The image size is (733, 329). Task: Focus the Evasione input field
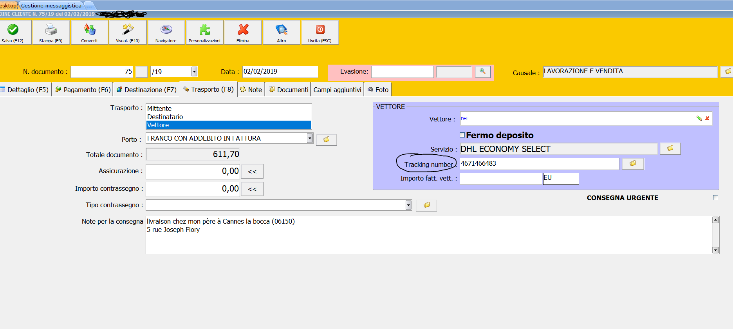click(403, 72)
